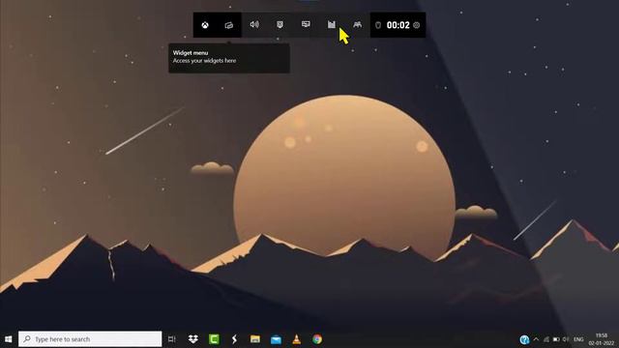The height and width of the screenshot is (348, 619).
Task: Open the lightning bolt app on taskbar
Action: 234,339
